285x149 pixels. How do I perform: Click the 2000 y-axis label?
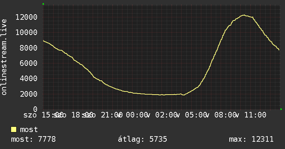[29, 94]
